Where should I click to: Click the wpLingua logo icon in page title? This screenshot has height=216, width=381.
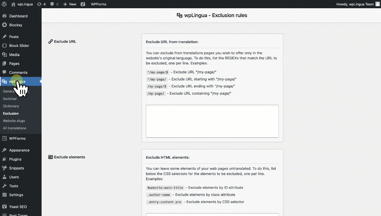click(180, 15)
